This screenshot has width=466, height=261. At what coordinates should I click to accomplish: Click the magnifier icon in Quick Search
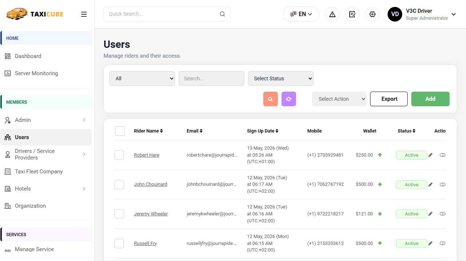click(222, 14)
